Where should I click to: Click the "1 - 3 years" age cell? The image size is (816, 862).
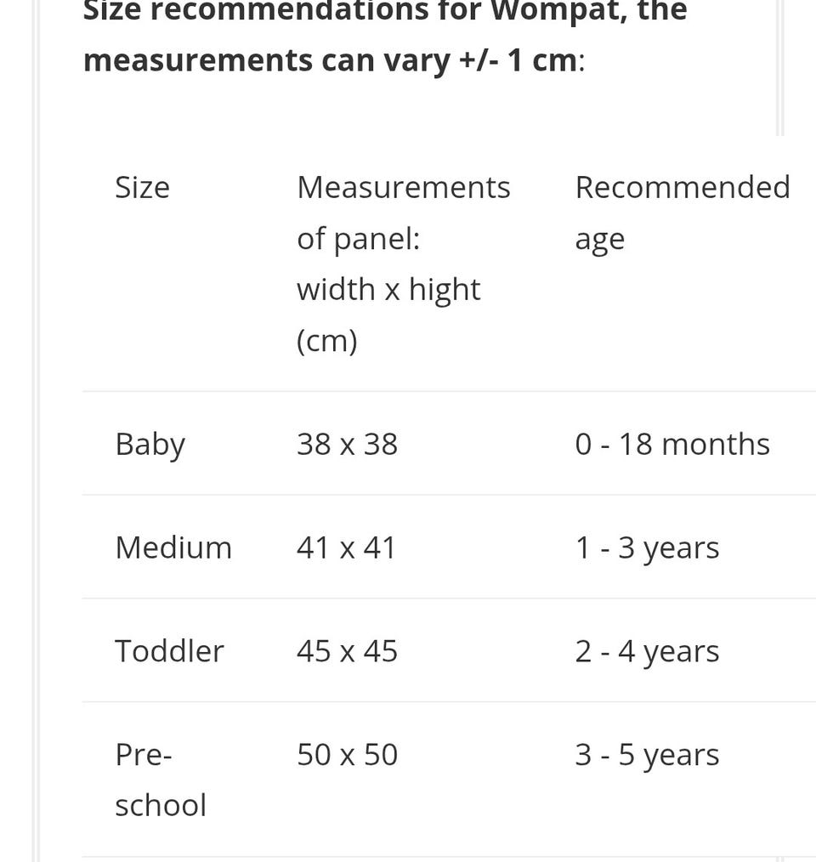point(647,548)
